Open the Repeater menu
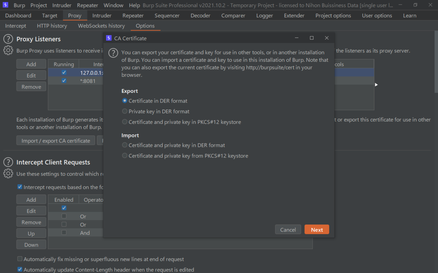The height and width of the screenshot is (273, 438). pos(88,5)
